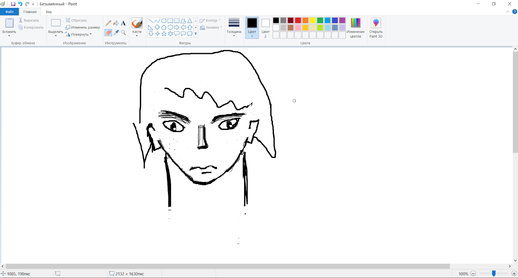Click the zoom slider handle
The width and height of the screenshot is (518, 278).
(x=494, y=273)
